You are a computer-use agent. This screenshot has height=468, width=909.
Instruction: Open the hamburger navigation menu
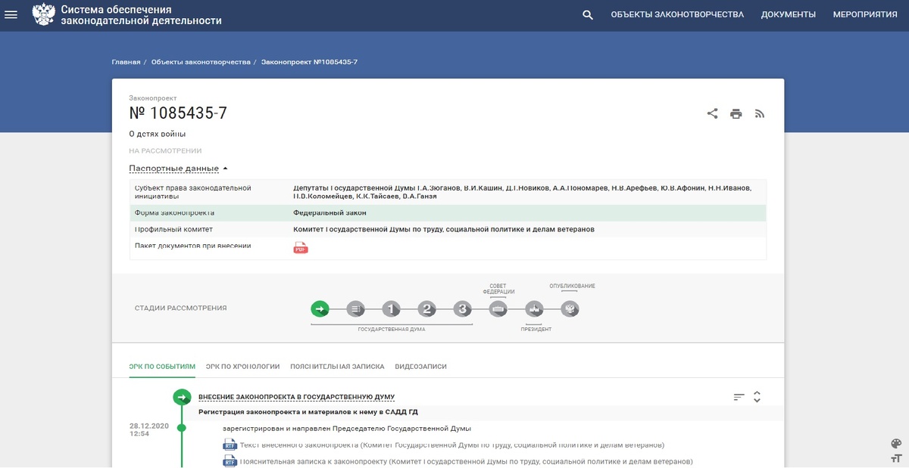11,14
